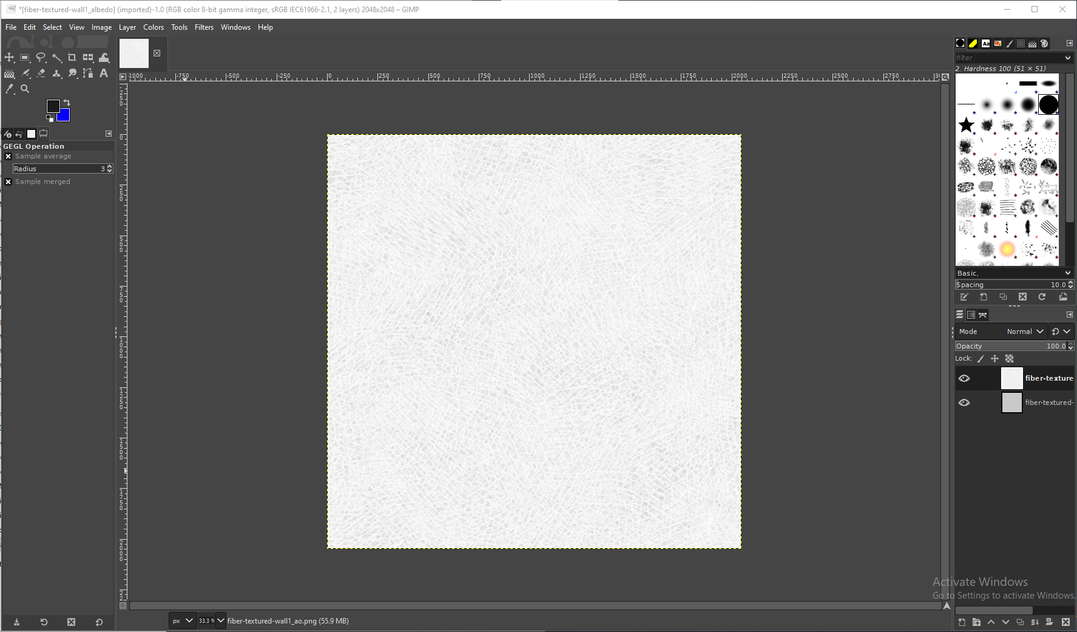Toggle the Sample average checkbox
The height and width of the screenshot is (632, 1077).
coord(8,157)
